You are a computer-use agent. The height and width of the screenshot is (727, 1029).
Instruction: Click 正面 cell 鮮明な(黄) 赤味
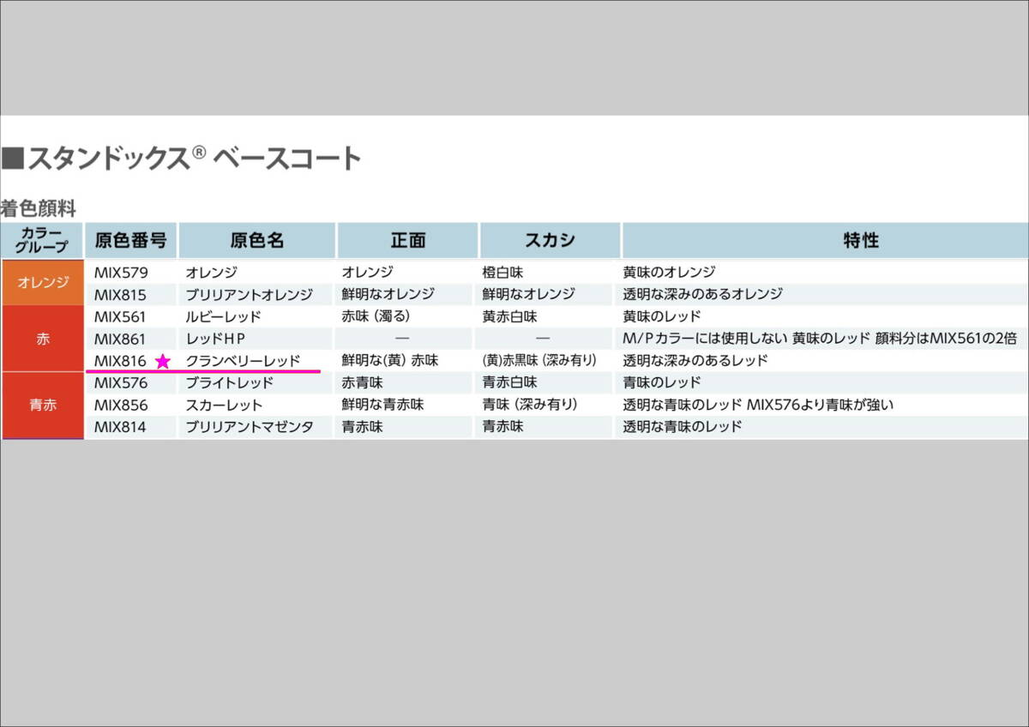(389, 361)
